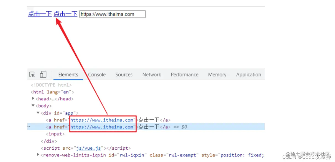Activate the inspect element picker icon
This screenshot has height=162, width=335.
pyautogui.click(x=32, y=75)
